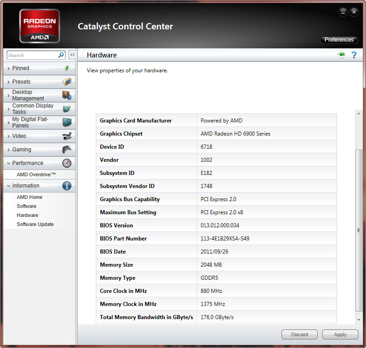Click the Gaming controller icon
The height and width of the screenshot is (348, 366).
click(x=67, y=150)
